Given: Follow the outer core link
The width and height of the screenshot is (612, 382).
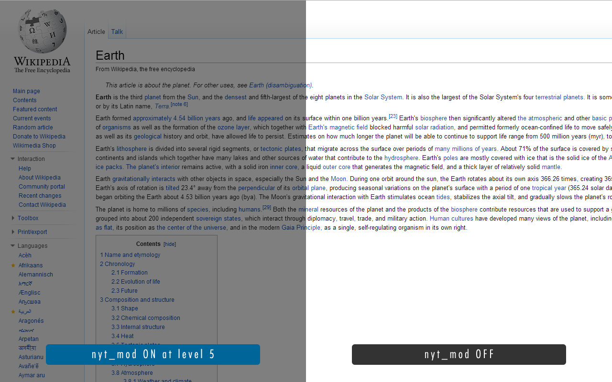Looking at the screenshot, I should [x=337, y=167].
